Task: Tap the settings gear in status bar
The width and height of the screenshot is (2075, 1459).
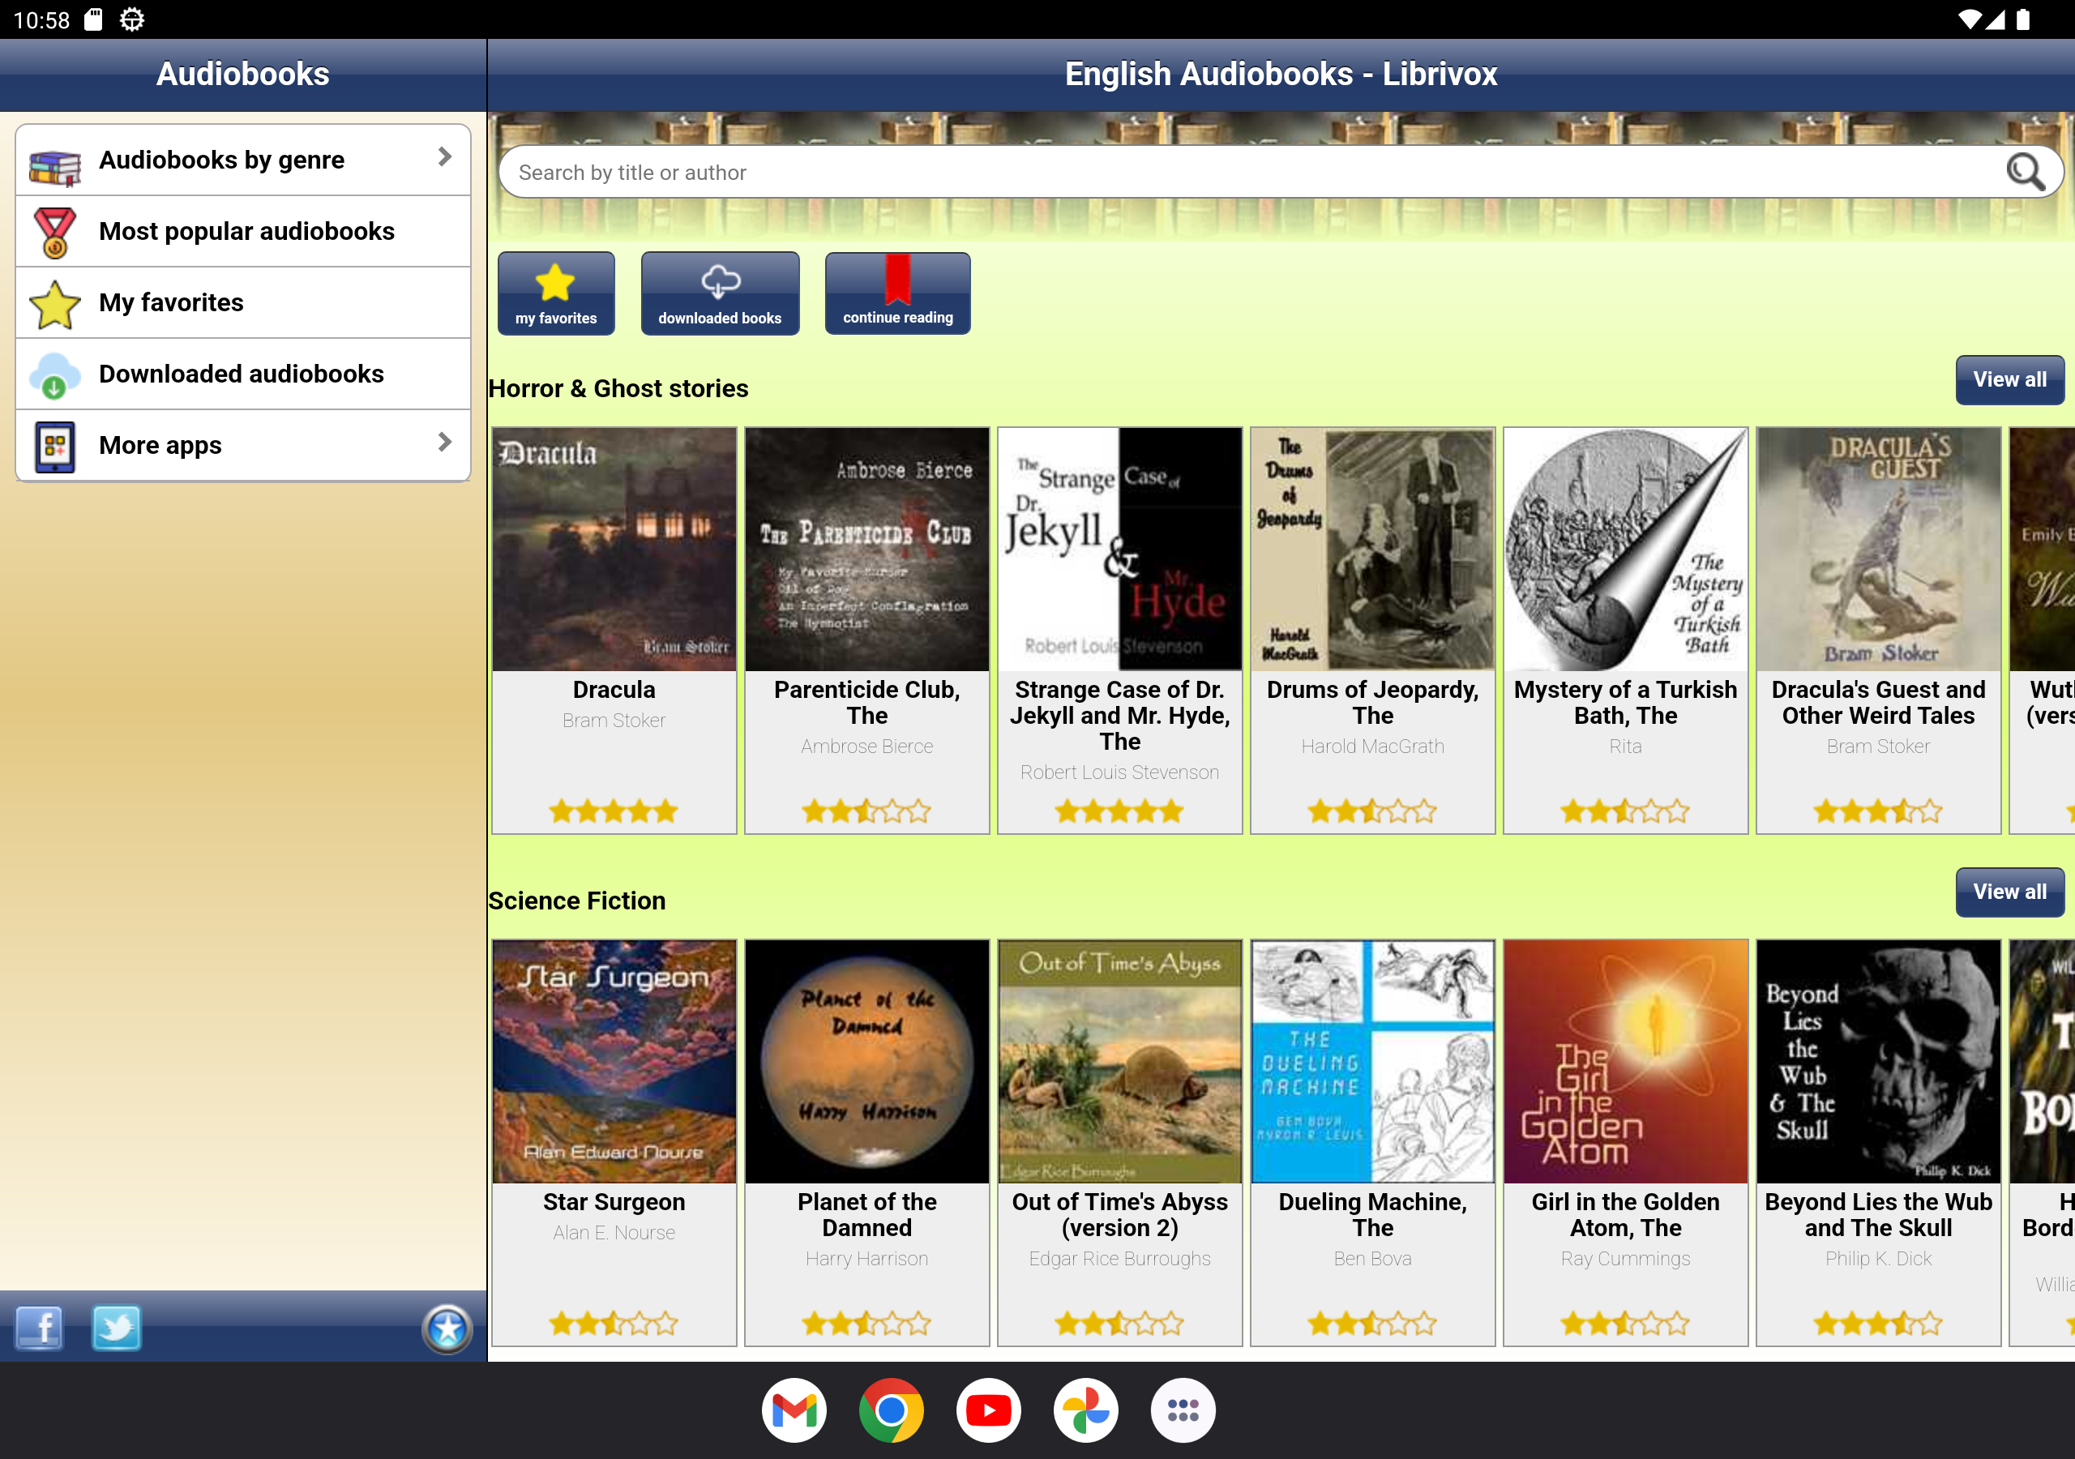Action: [x=132, y=19]
